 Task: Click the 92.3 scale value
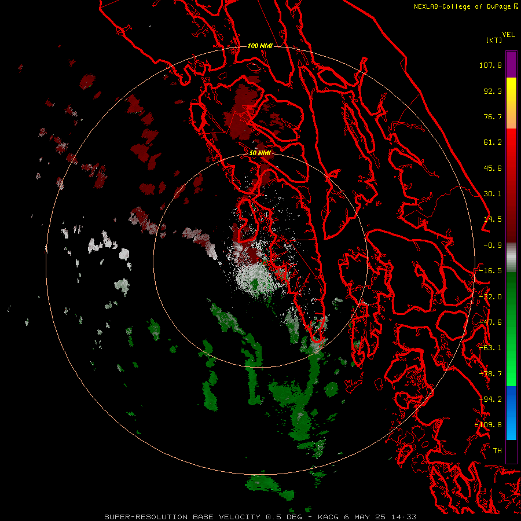point(493,91)
